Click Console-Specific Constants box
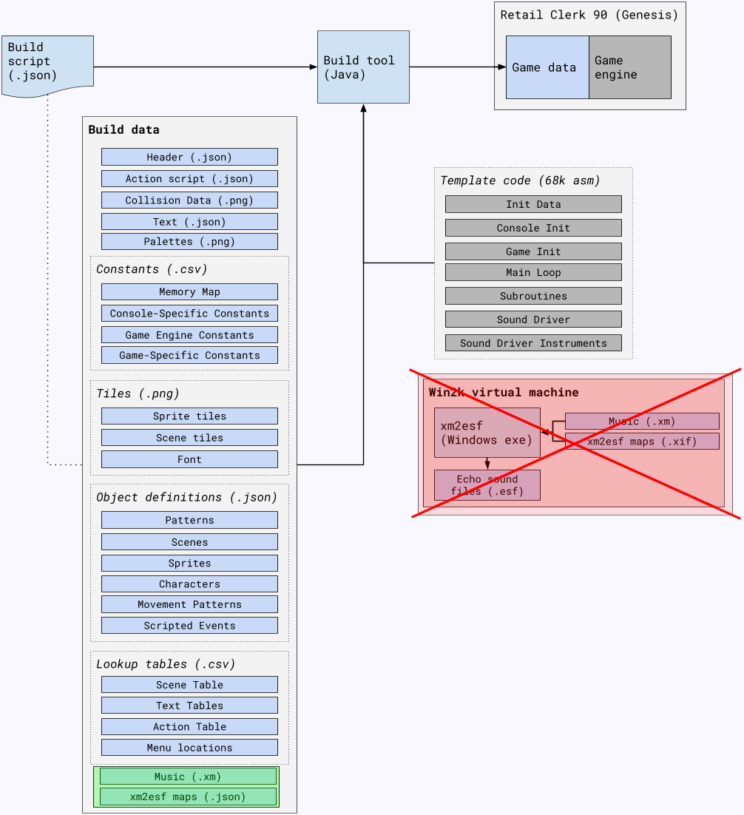 tap(189, 313)
